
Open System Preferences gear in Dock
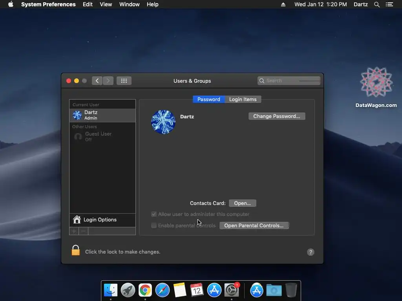click(x=232, y=290)
